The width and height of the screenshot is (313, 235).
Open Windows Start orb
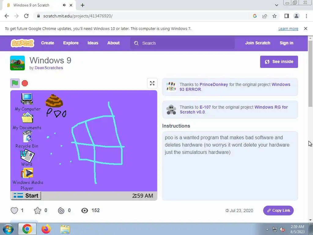click(x=8, y=229)
